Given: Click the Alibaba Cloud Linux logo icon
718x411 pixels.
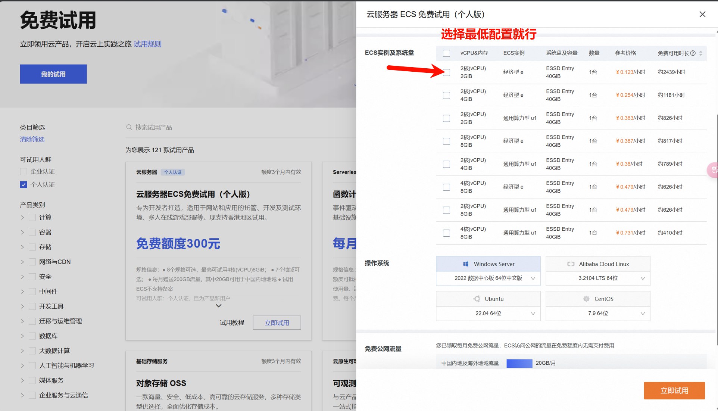Looking at the screenshot, I should click(x=571, y=264).
